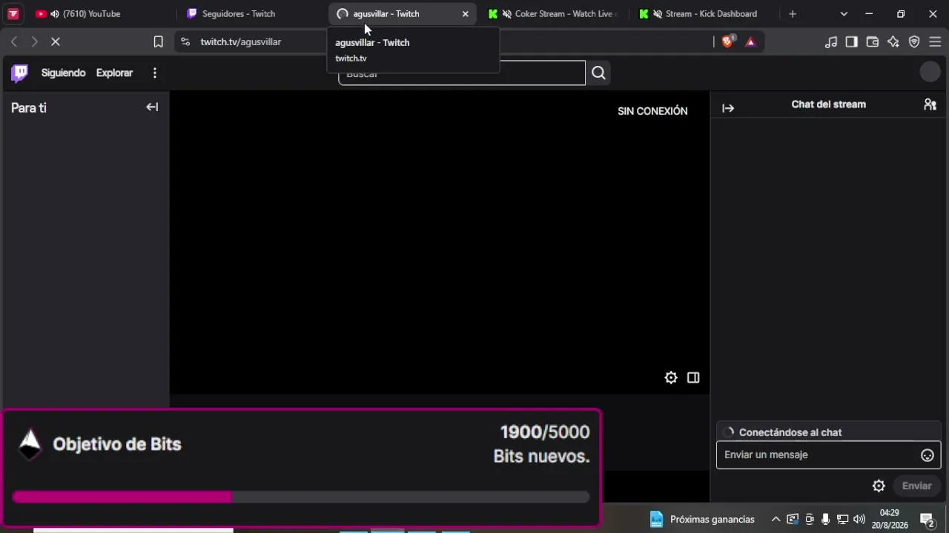Image resolution: width=949 pixels, height=533 pixels.
Task: Click the Objetivo de Bits title
Action: 117,444
